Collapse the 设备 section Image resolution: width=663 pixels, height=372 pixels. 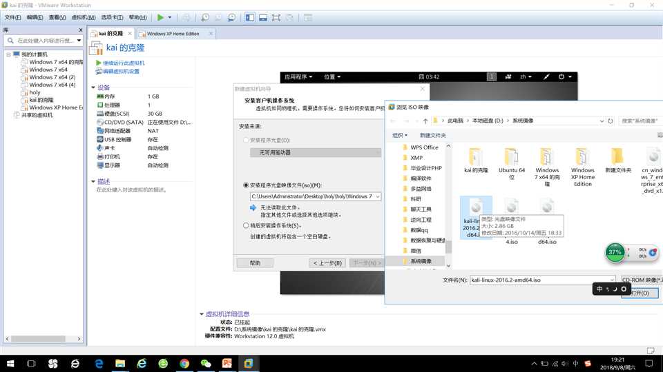point(93,87)
